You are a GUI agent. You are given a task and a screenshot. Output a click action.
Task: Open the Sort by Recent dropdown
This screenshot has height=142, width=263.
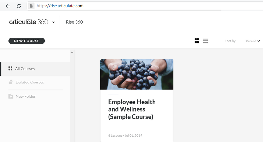click(x=253, y=41)
